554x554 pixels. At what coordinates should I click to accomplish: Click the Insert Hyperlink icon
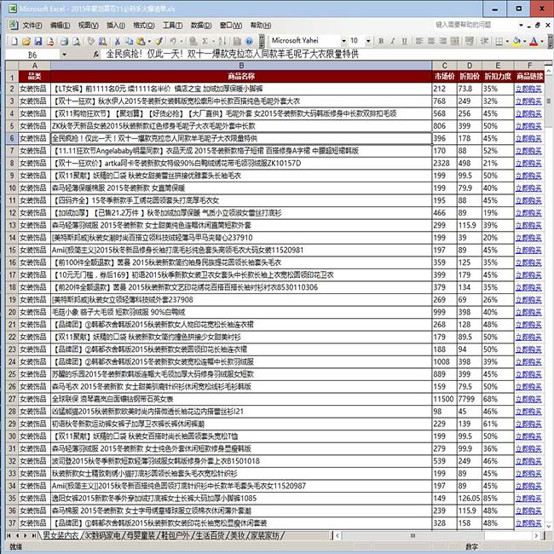click(193, 42)
